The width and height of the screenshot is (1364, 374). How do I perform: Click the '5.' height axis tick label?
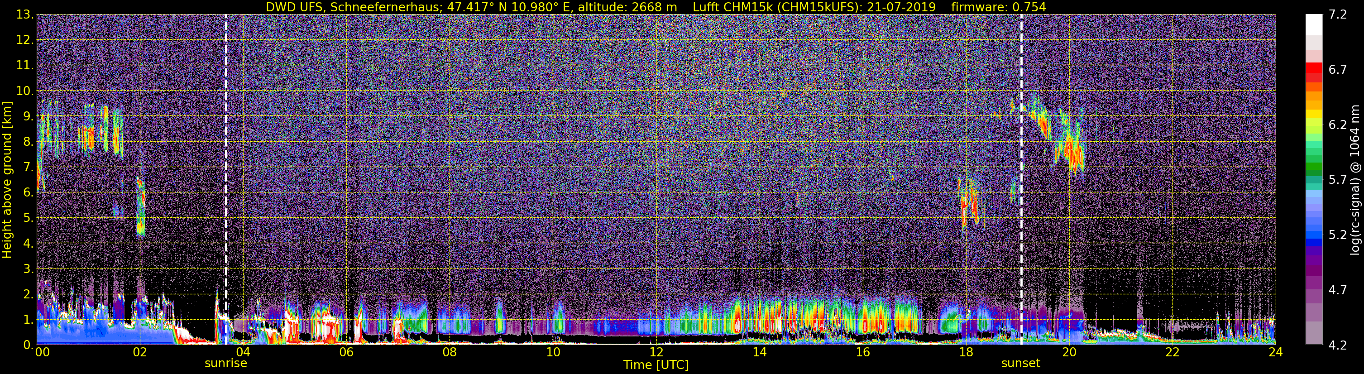[x=28, y=218]
